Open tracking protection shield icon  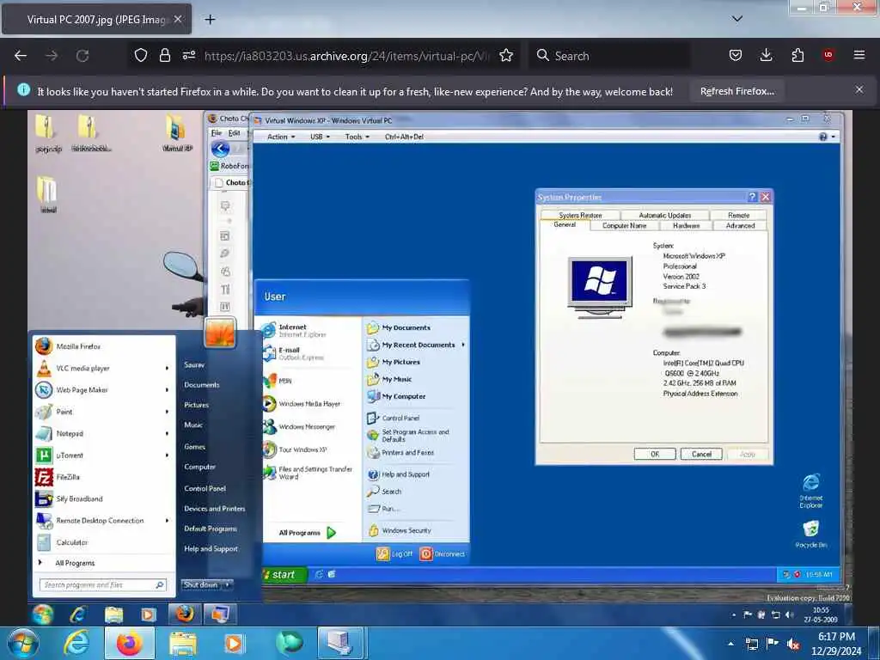coord(141,55)
